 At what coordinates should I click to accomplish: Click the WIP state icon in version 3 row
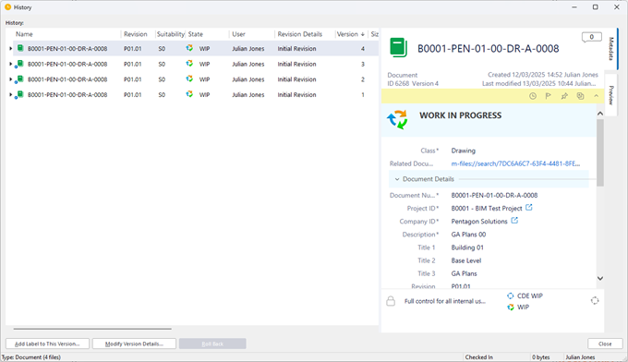(189, 64)
